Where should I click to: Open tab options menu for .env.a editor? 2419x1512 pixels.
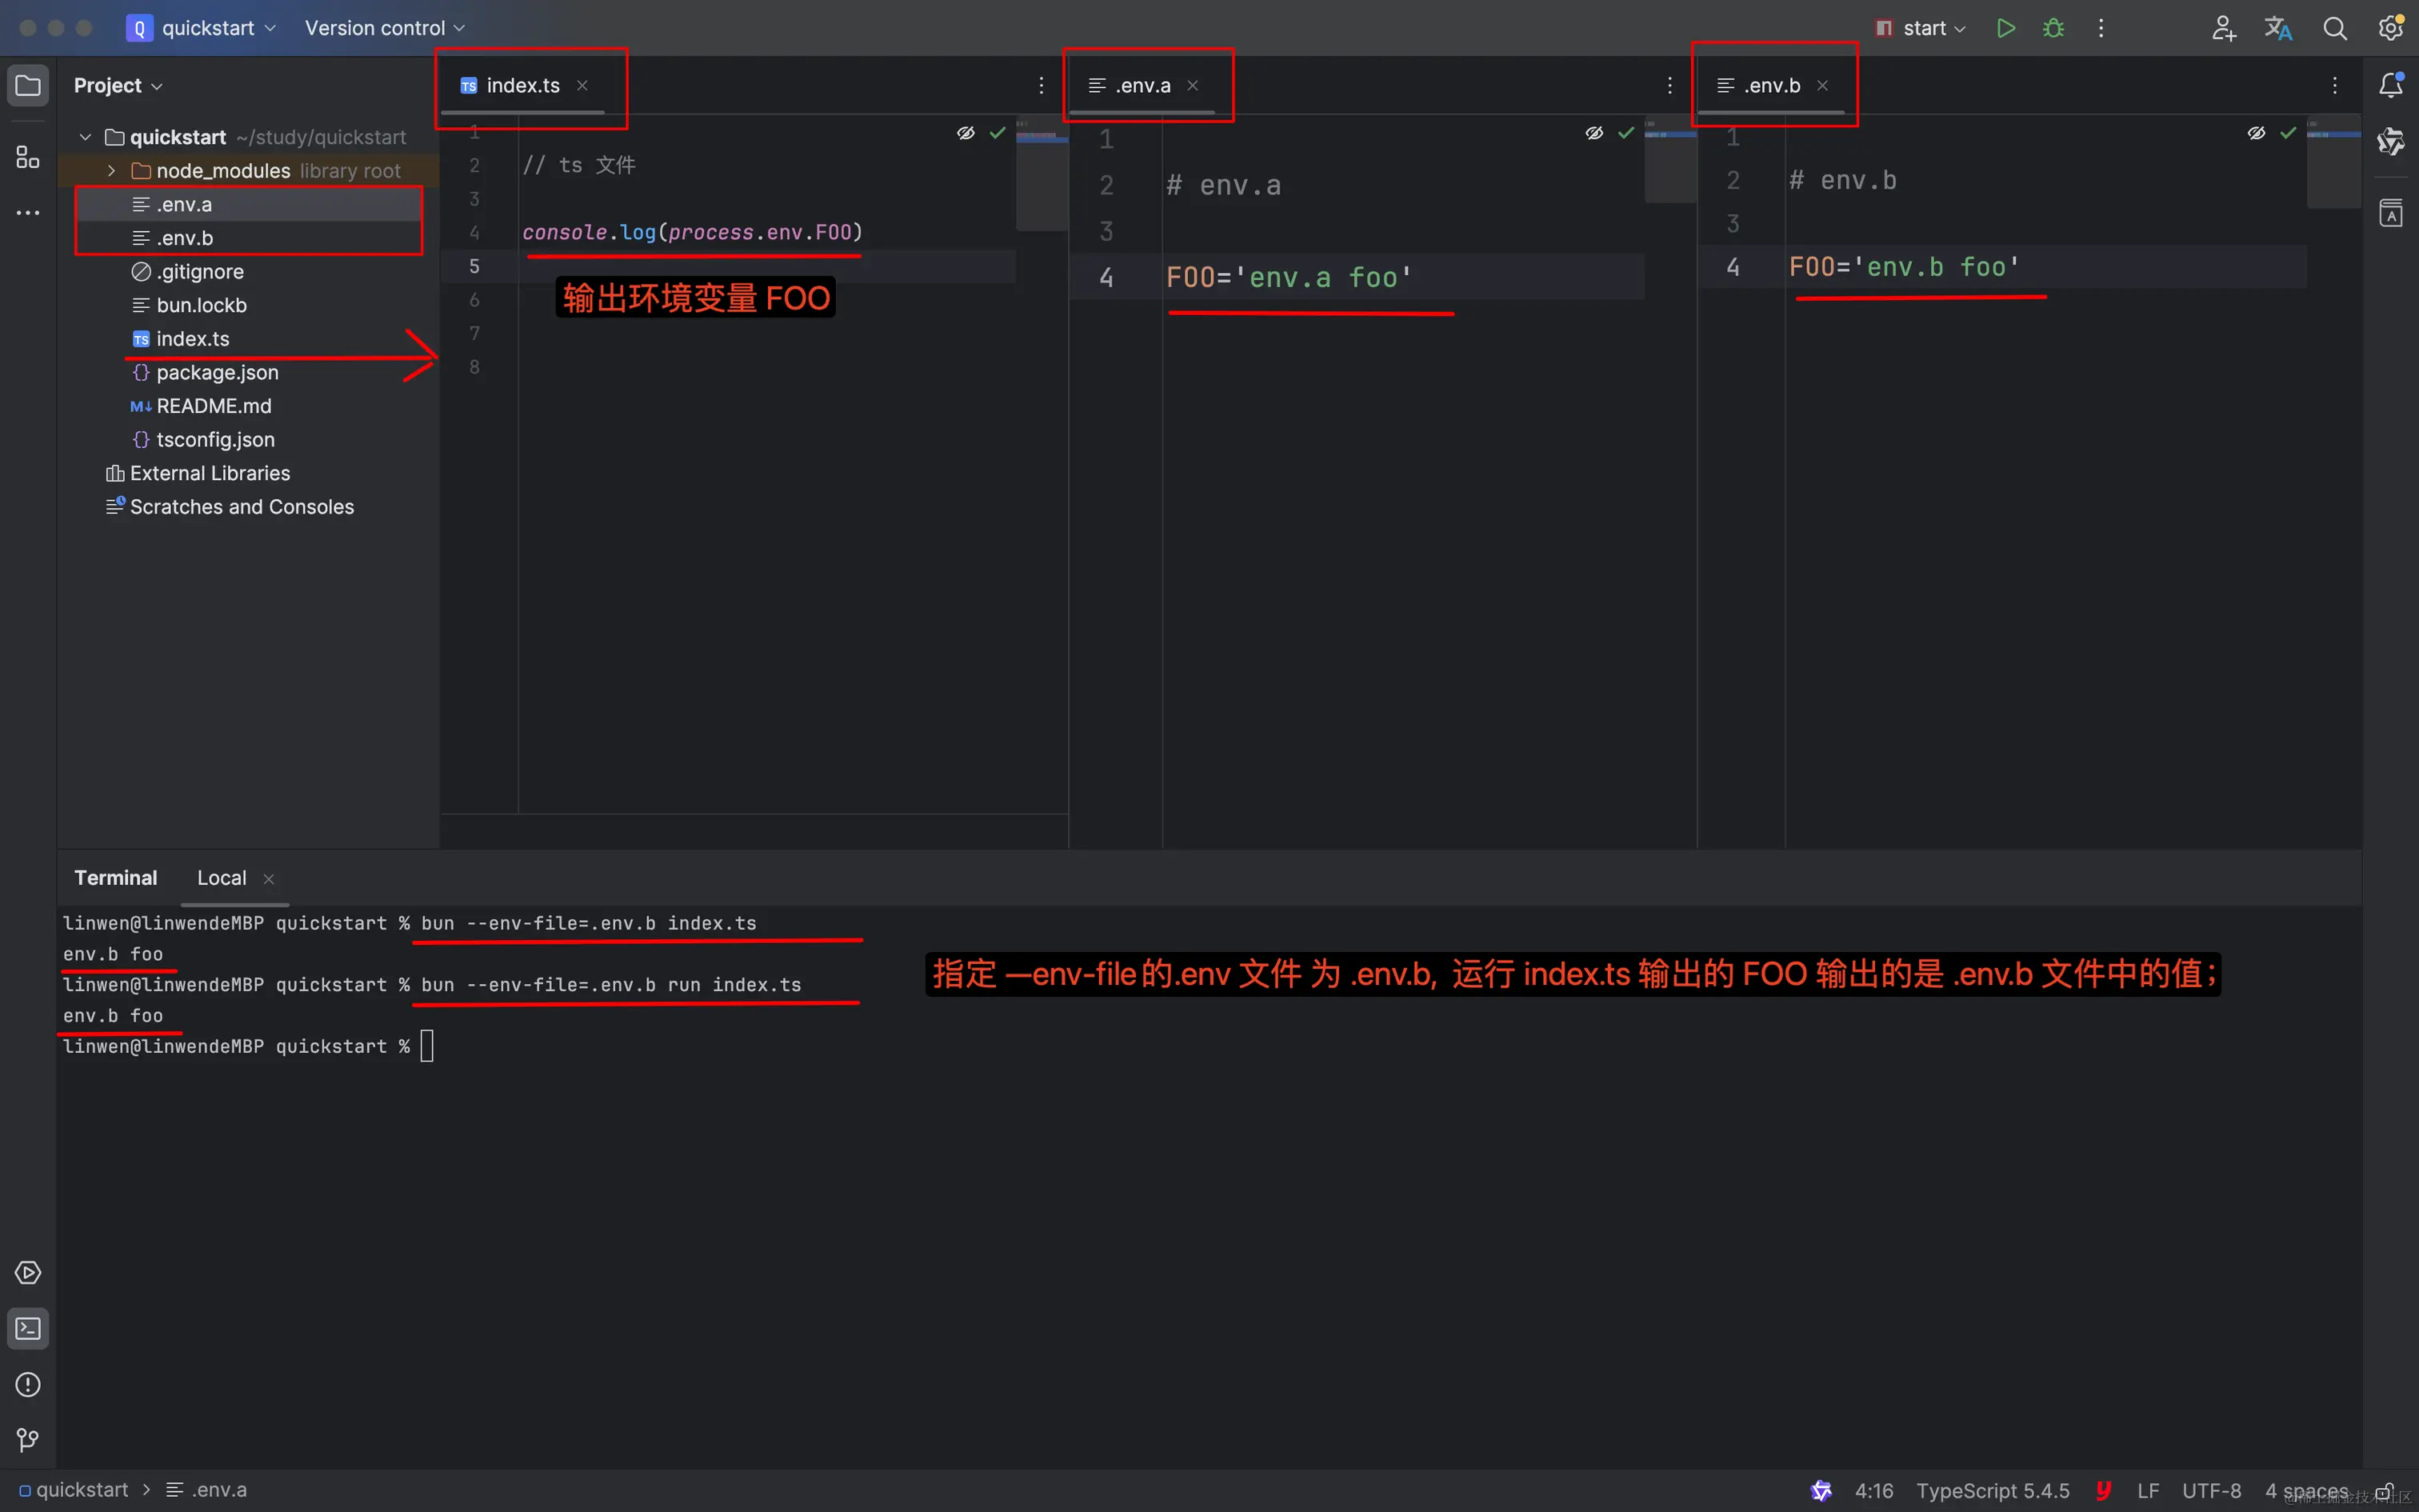(1669, 86)
